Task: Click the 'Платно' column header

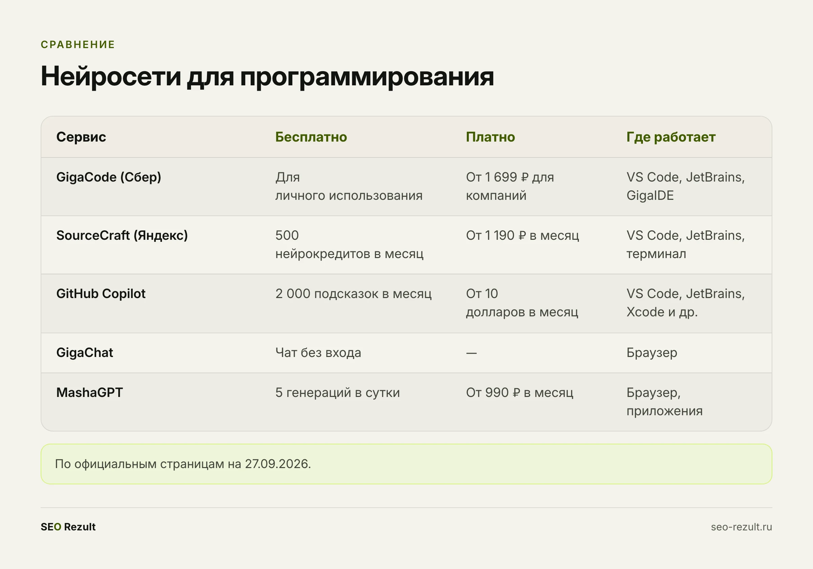Action: (x=491, y=137)
